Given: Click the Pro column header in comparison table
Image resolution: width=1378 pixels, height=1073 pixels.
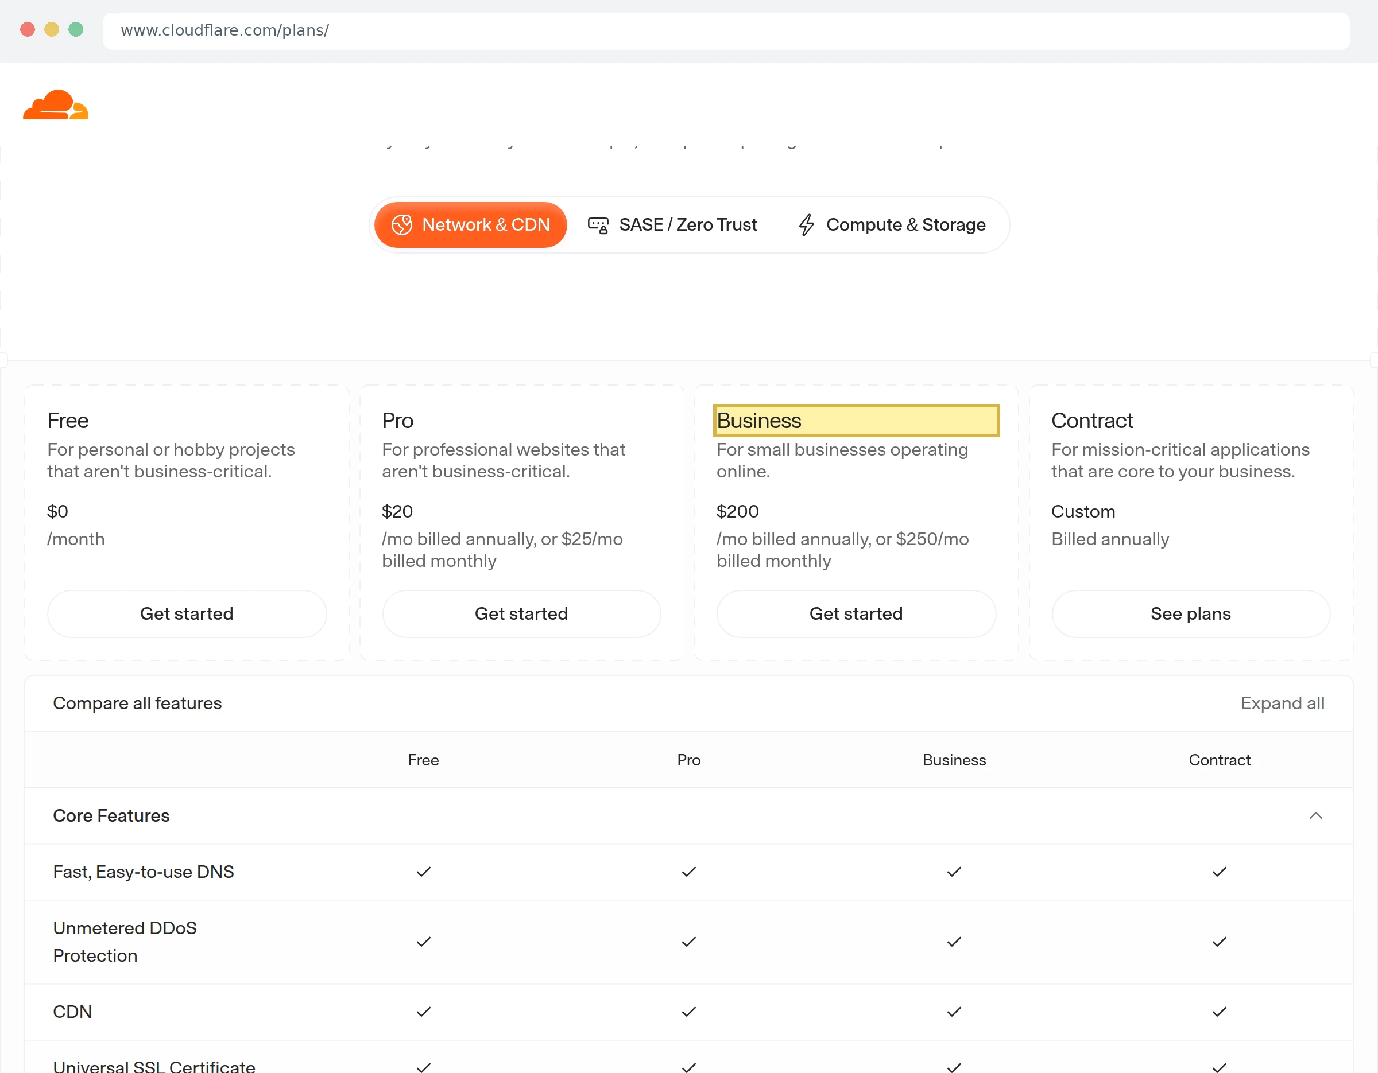Looking at the screenshot, I should (x=689, y=760).
